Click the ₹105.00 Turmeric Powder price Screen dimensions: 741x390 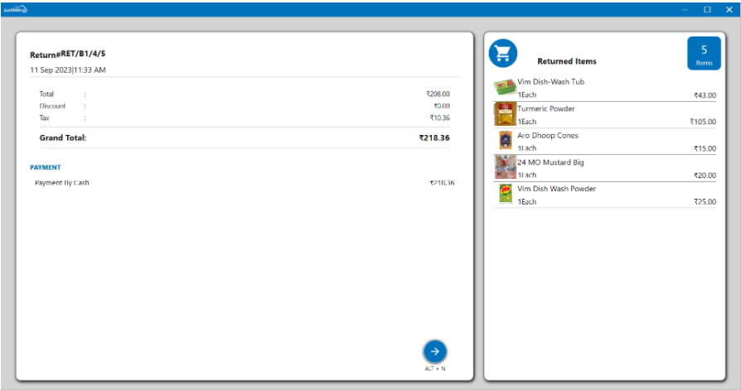[702, 122]
